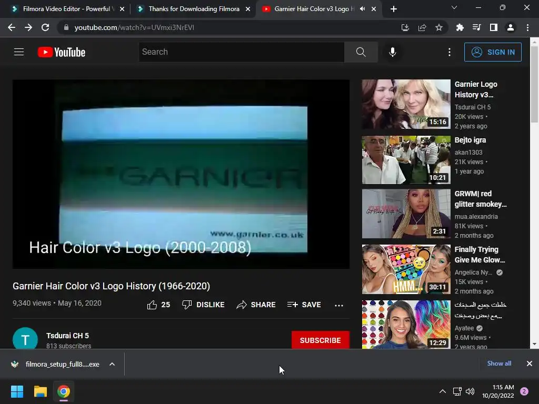The height and width of the screenshot is (404, 539).
Task: Close the Thanks for Downloading Filmora tab
Action: [x=248, y=9]
